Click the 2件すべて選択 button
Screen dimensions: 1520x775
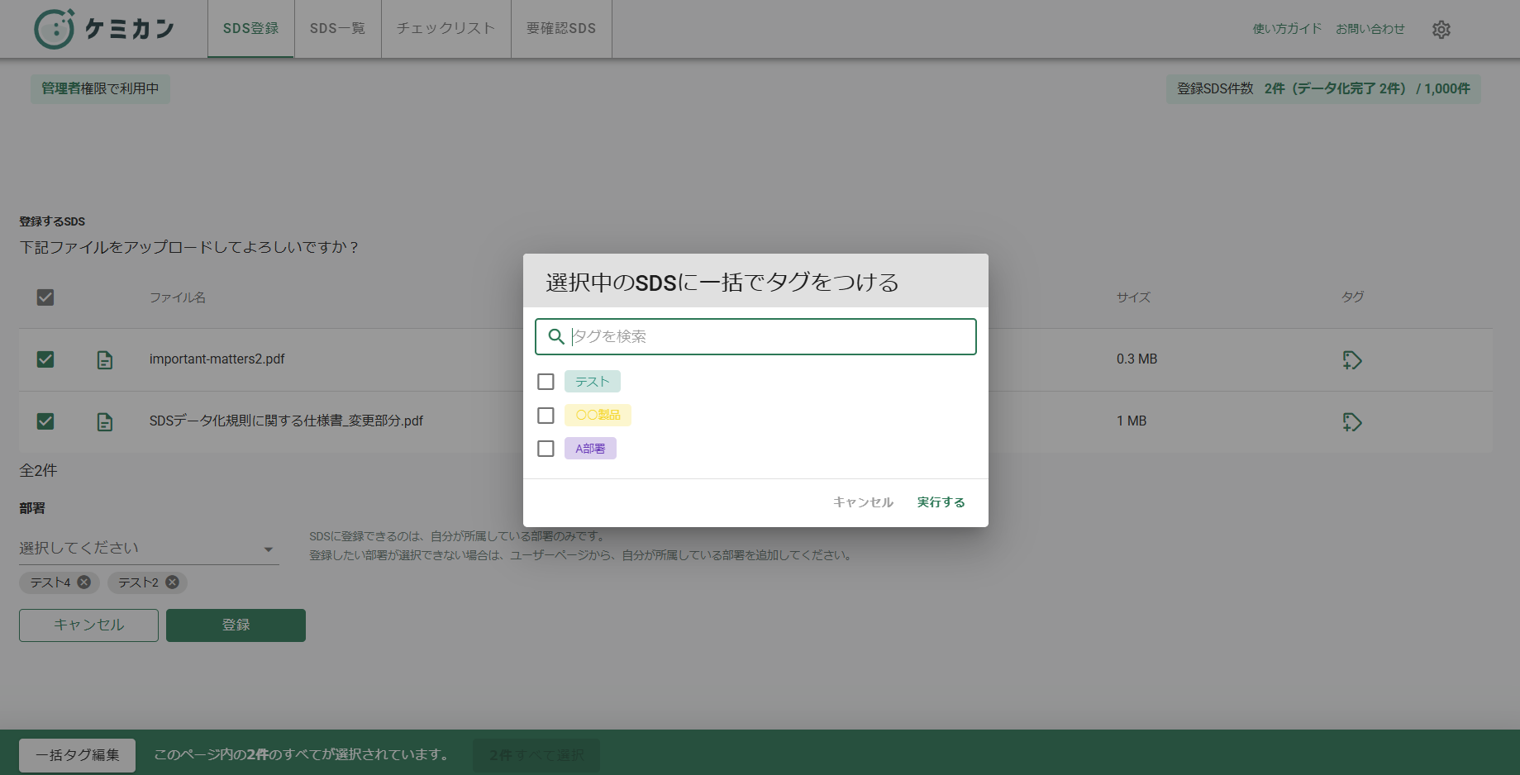pyautogui.click(x=536, y=755)
